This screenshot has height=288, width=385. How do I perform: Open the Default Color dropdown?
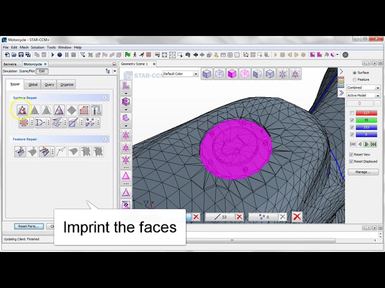(180, 74)
